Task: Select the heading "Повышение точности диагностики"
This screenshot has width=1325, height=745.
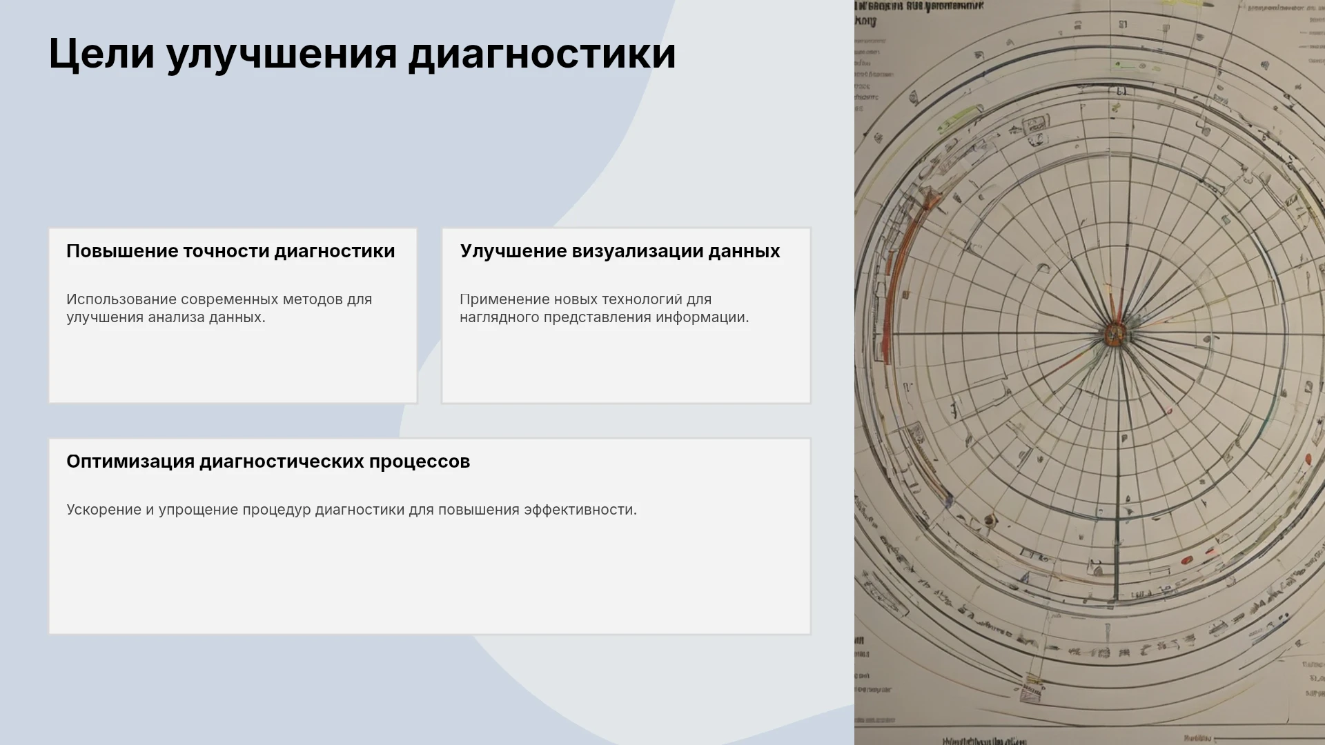Action: coord(230,251)
